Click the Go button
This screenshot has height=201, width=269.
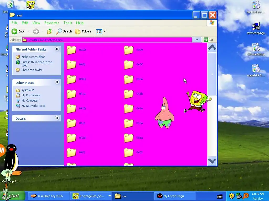click(208, 40)
